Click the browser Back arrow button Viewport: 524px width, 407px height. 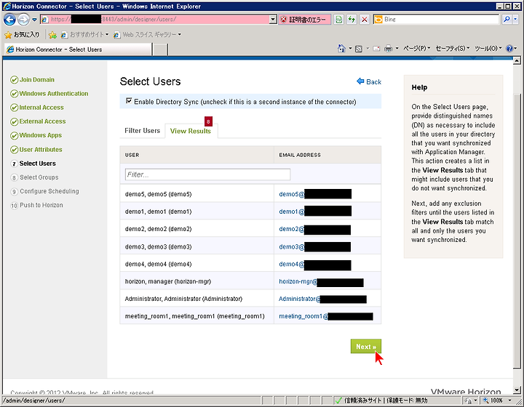pyautogui.click(x=9, y=20)
